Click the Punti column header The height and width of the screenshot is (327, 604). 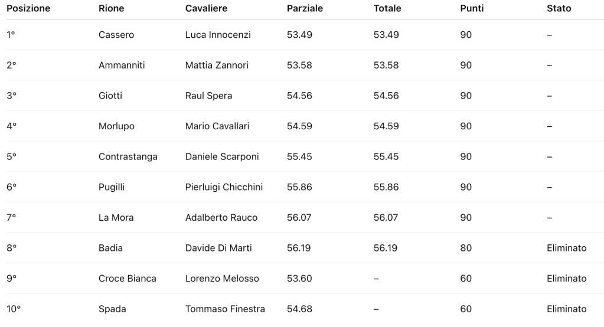click(472, 9)
